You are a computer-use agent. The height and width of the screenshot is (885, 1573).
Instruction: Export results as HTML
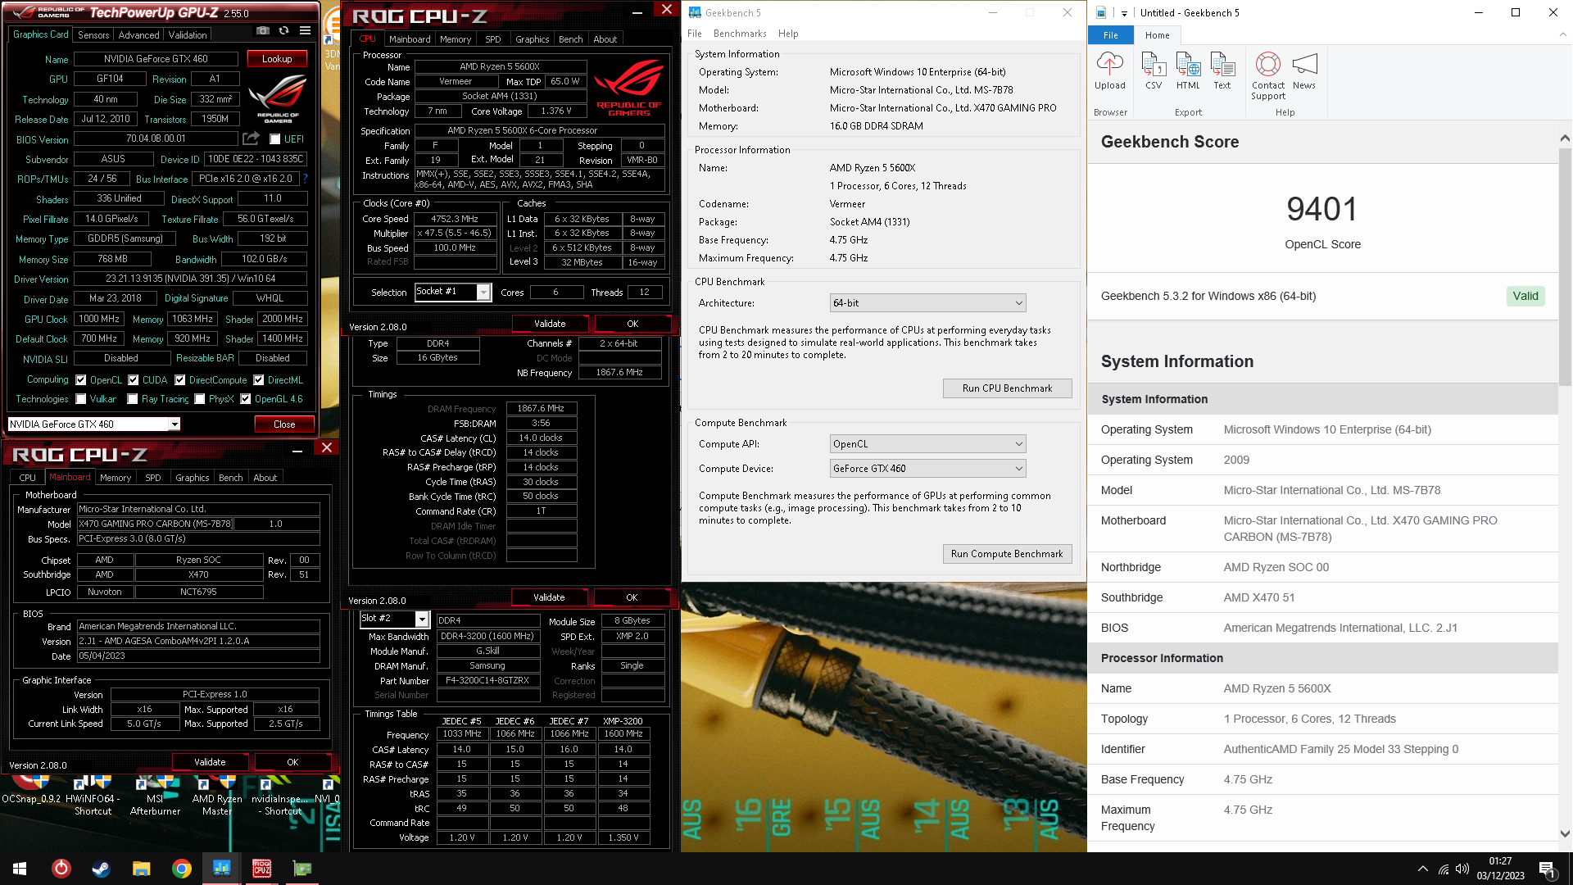(x=1188, y=70)
